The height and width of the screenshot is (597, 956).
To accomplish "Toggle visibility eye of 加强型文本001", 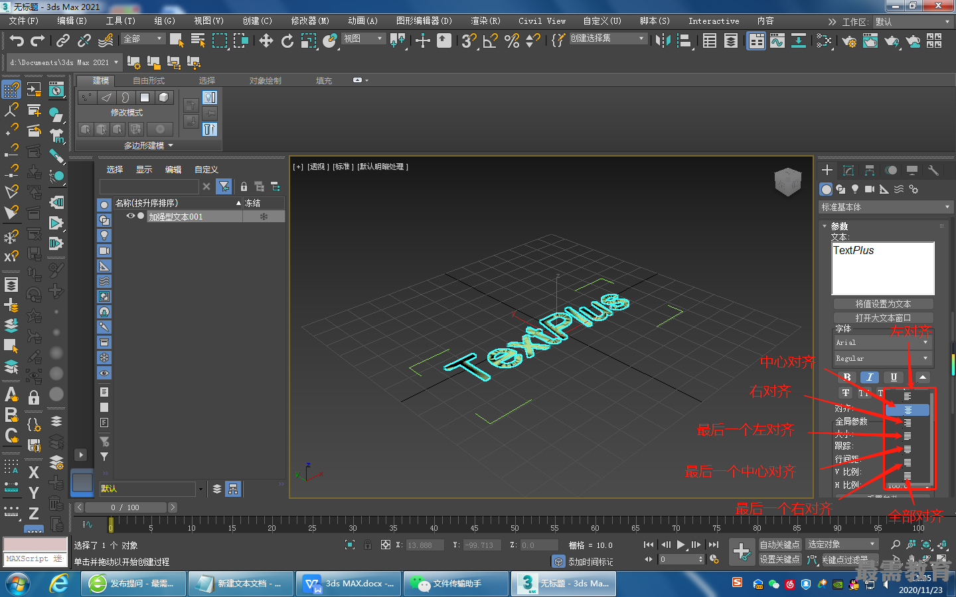I will (x=131, y=216).
